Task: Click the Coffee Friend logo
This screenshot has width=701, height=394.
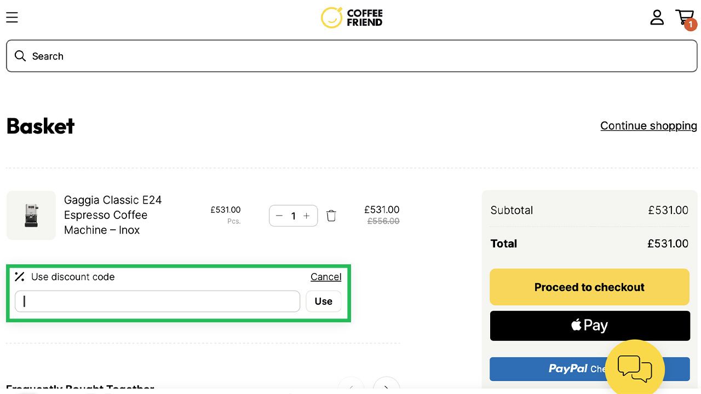Action: pyautogui.click(x=352, y=18)
